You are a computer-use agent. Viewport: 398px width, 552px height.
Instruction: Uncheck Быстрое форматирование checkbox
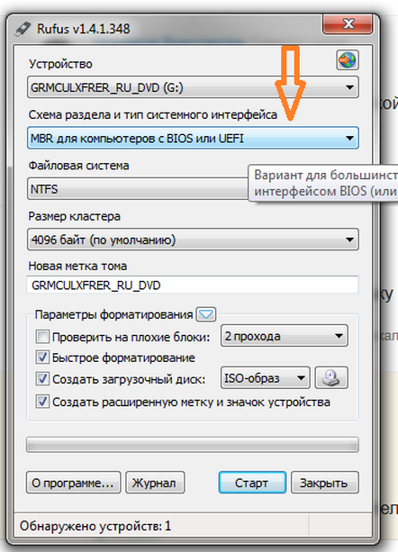click(x=42, y=357)
